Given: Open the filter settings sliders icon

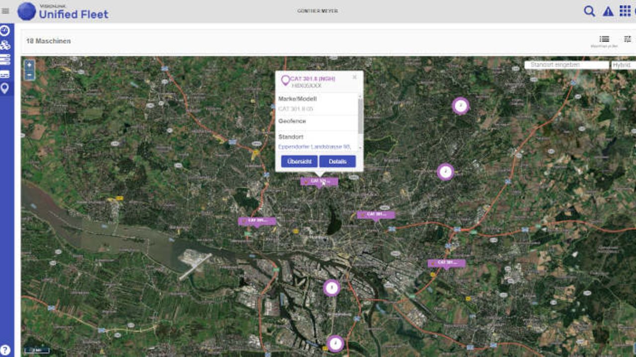Looking at the screenshot, I should pos(628,39).
